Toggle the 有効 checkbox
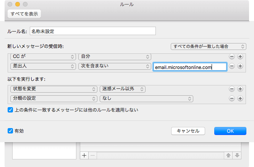254x167 pixels. [x=10, y=131]
